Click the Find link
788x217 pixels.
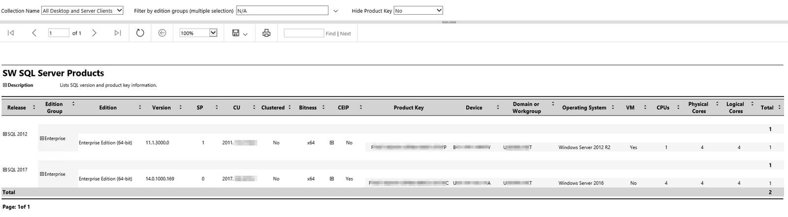pos(330,33)
